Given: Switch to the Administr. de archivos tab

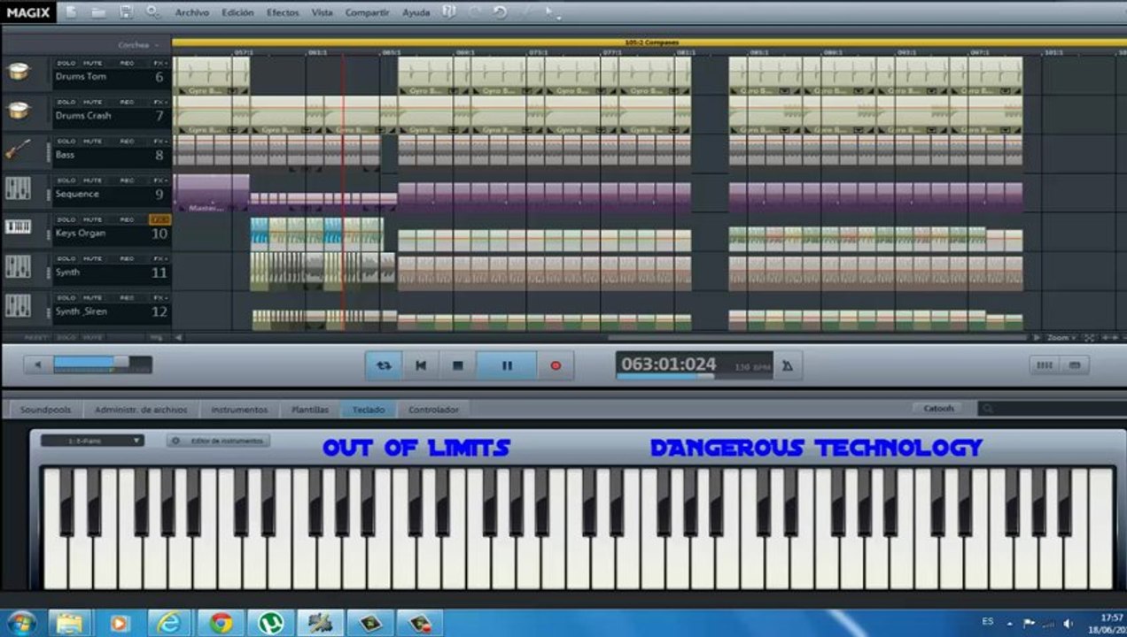Looking at the screenshot, I should pos(141,410).
